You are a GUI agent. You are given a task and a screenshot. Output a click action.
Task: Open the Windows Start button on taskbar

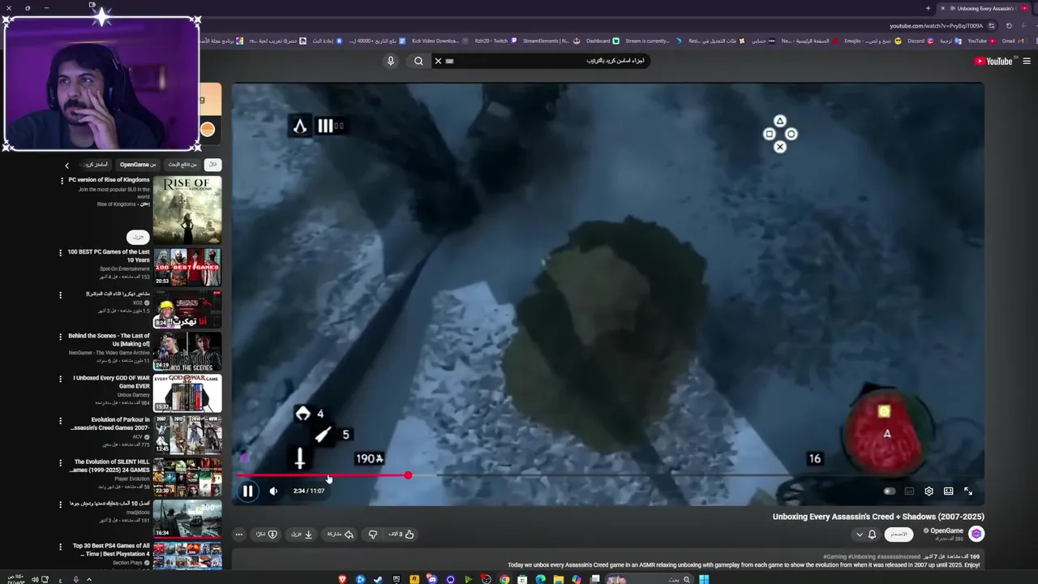[704, 579]
